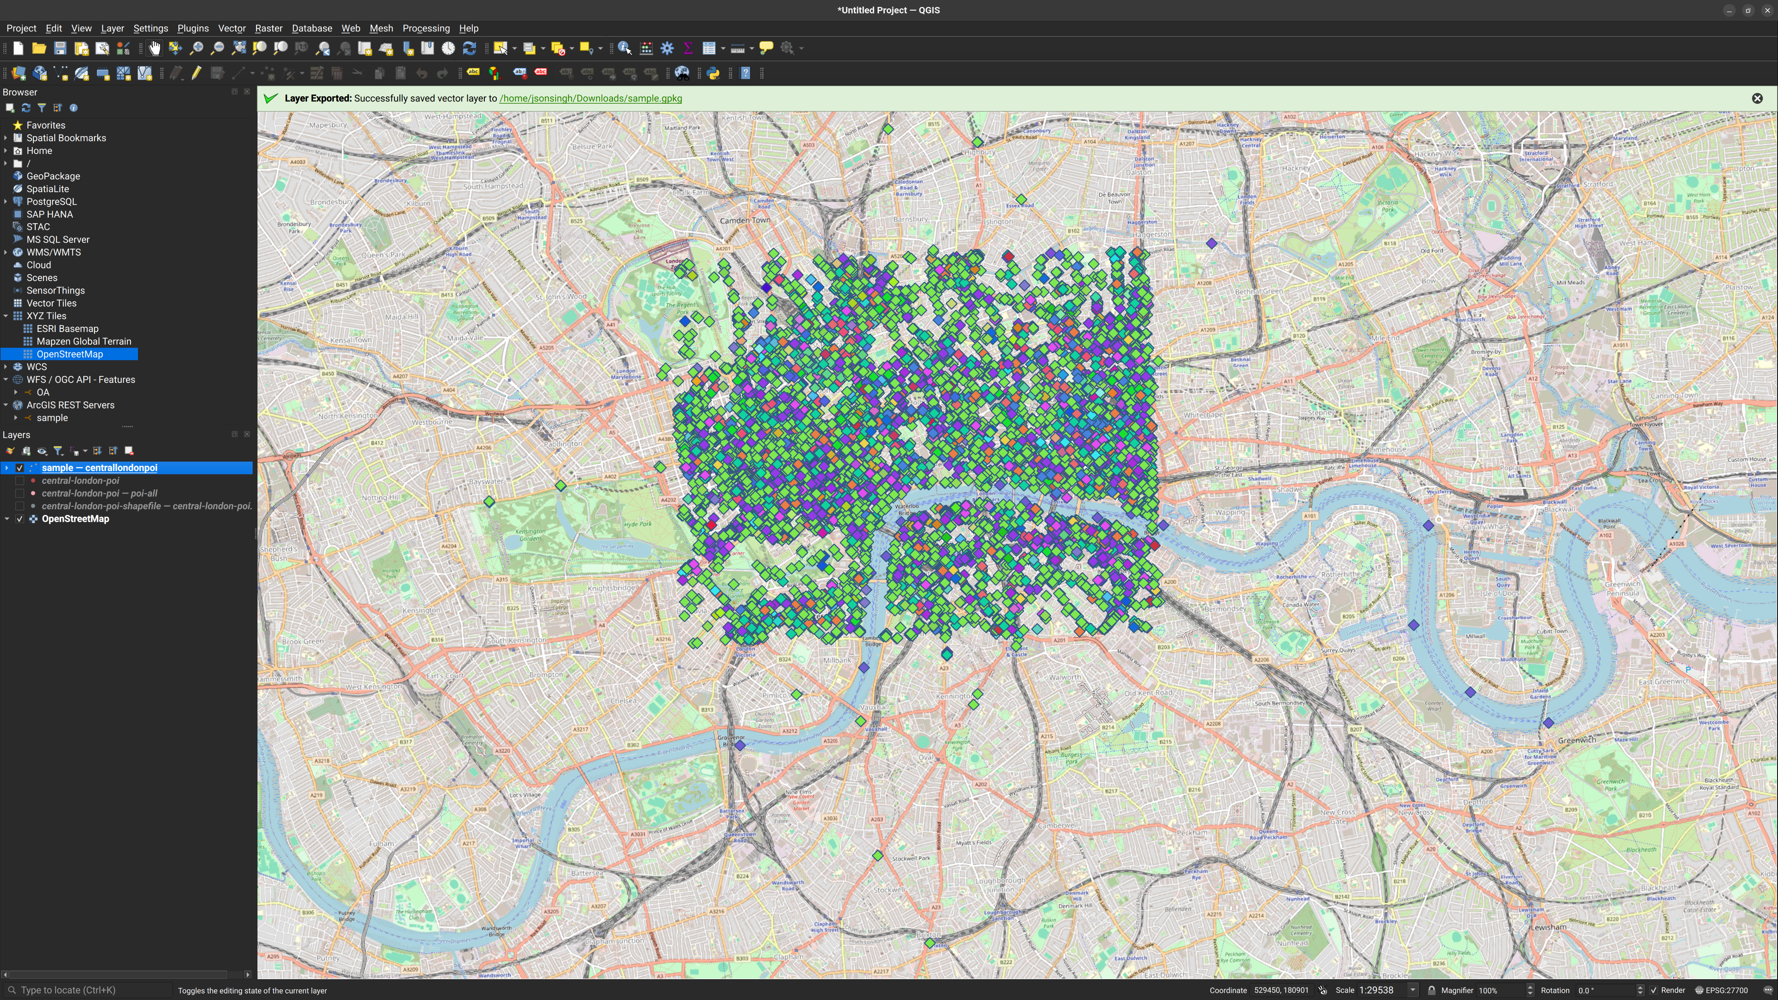This screenshot has width=1778, height=1000.
Task: Open the Scale dropdown arrow
Action: (x=1412, y=990)
